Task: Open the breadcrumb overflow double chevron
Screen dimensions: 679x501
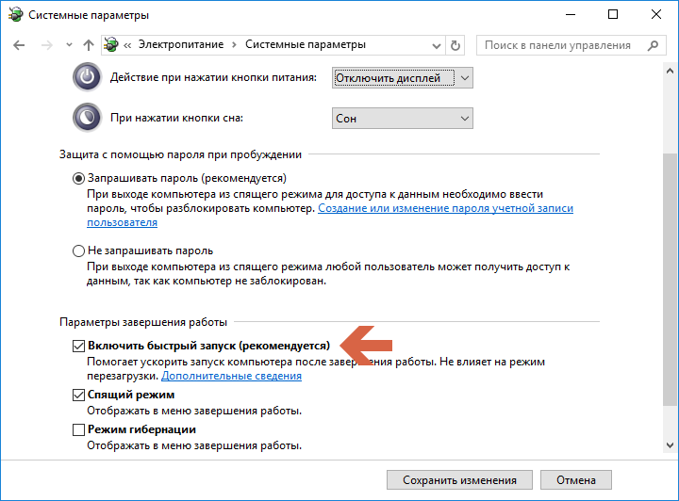Action: point(127,45)
